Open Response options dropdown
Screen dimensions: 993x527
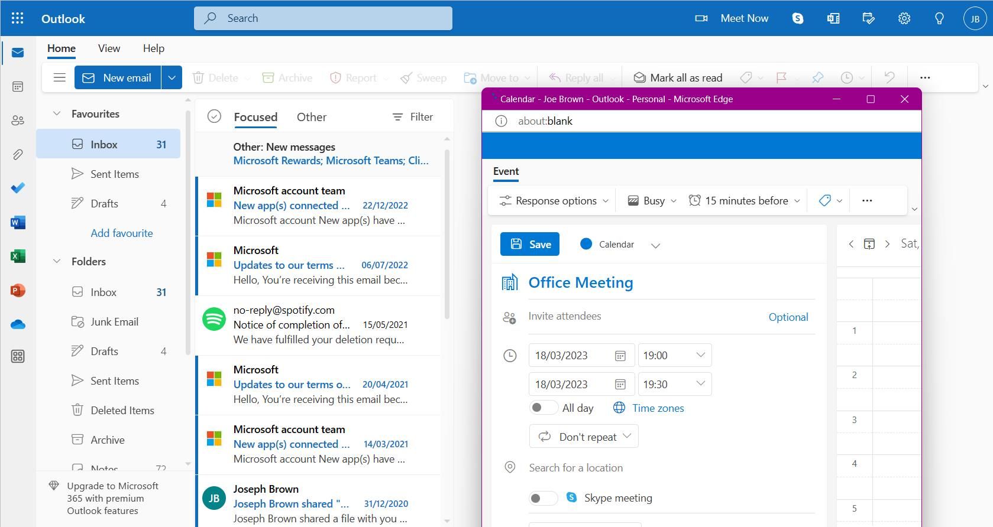554,201
